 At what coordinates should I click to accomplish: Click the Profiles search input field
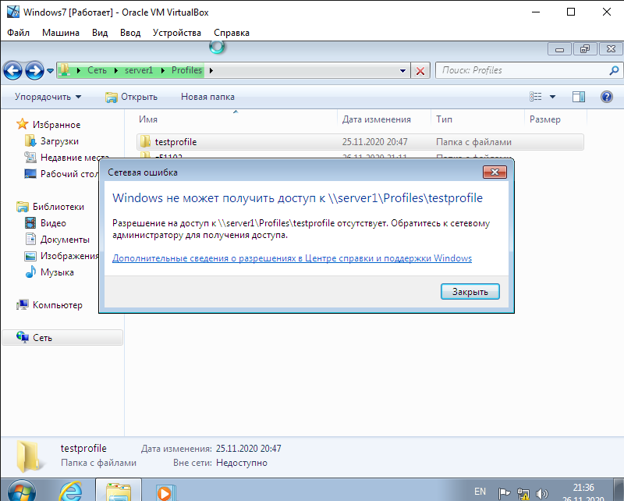point(521,70)
